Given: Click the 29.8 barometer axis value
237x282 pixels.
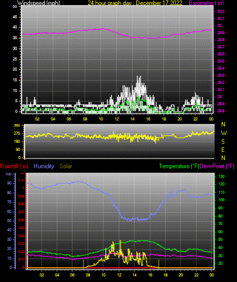Looking at the screenshot, I should coord(221,40).
